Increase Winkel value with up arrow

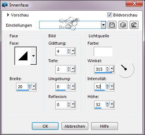108,68
